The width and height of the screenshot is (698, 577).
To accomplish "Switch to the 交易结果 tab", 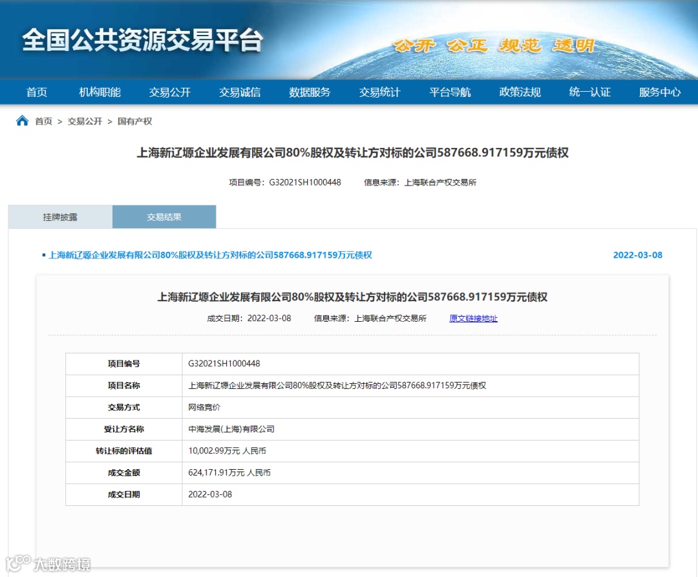I will tap(164, 217).
